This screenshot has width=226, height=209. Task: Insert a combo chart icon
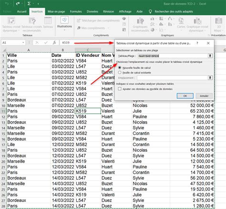click(170, 24)
